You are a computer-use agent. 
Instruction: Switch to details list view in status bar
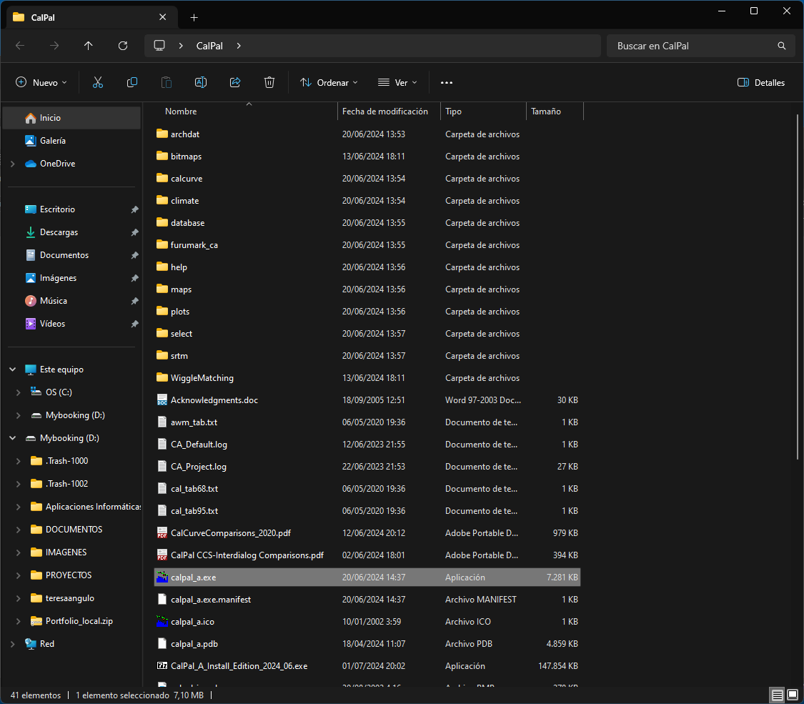click(777, 695)
